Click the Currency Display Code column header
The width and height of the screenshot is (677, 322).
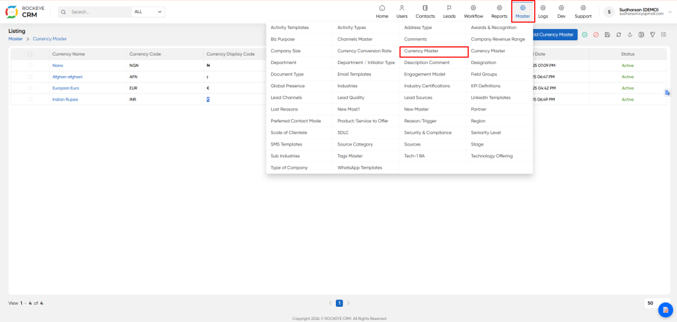pos(231,54)
